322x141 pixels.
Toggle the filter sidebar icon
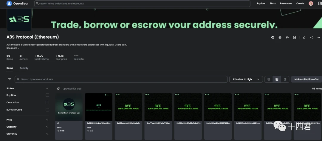pos(10,79)
